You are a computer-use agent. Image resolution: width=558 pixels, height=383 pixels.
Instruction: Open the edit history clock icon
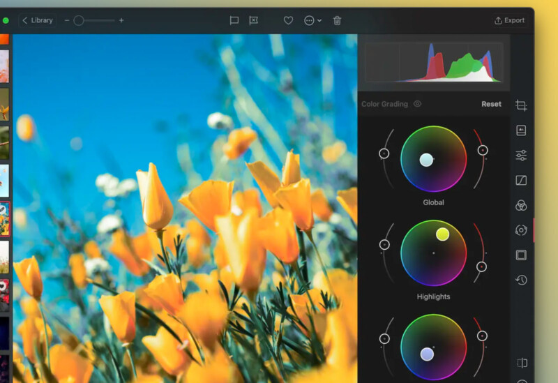click(521, 280)
